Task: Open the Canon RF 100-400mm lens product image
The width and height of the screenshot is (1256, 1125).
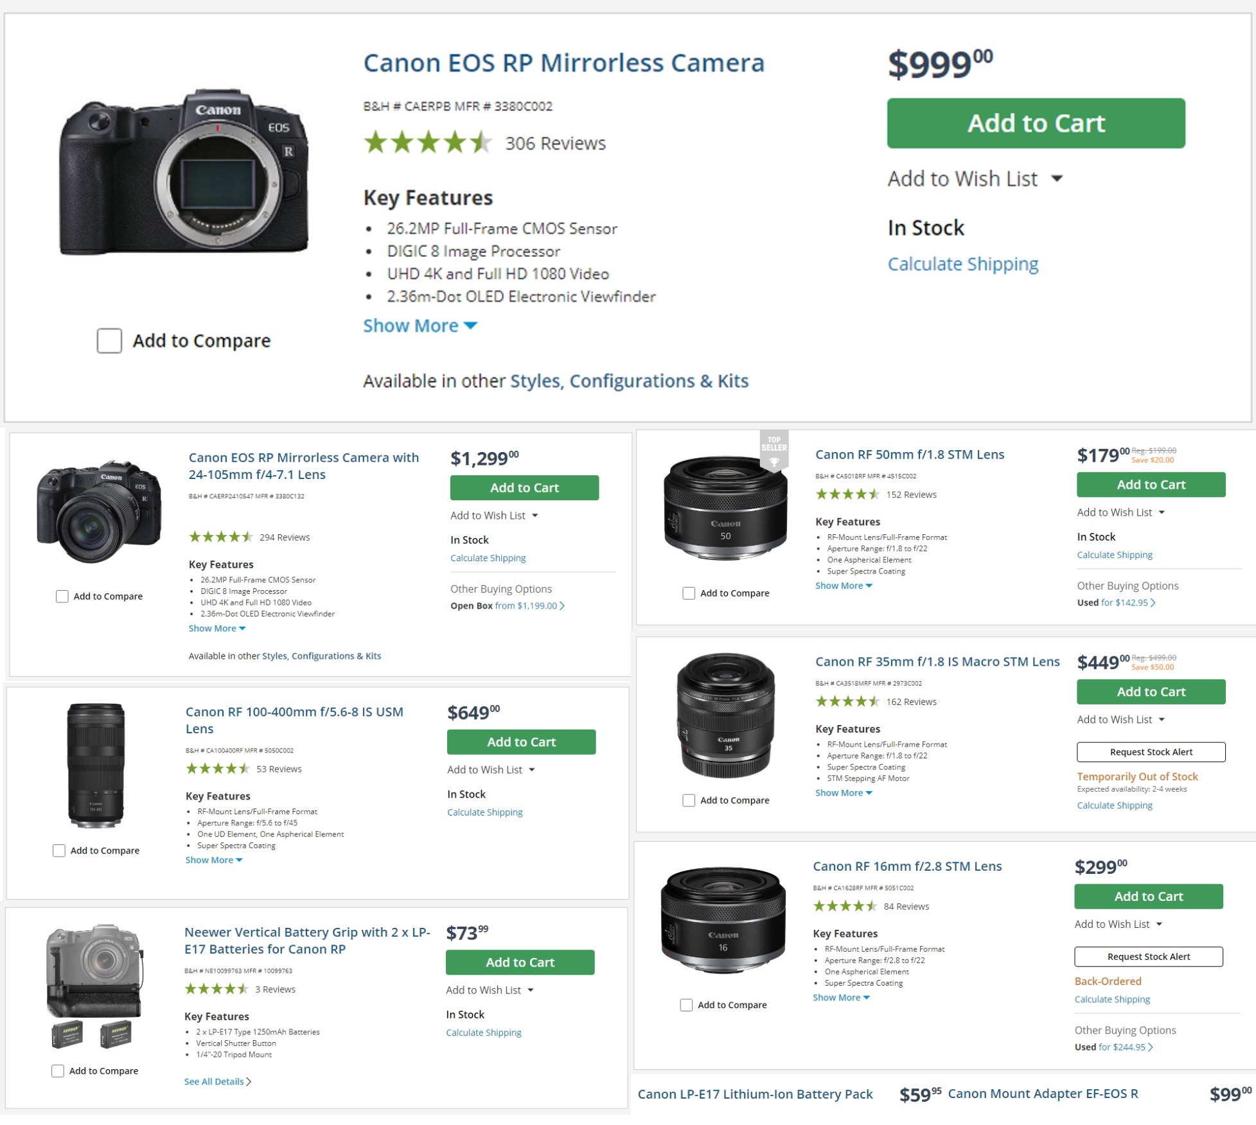Action: [x=96, y=765]
